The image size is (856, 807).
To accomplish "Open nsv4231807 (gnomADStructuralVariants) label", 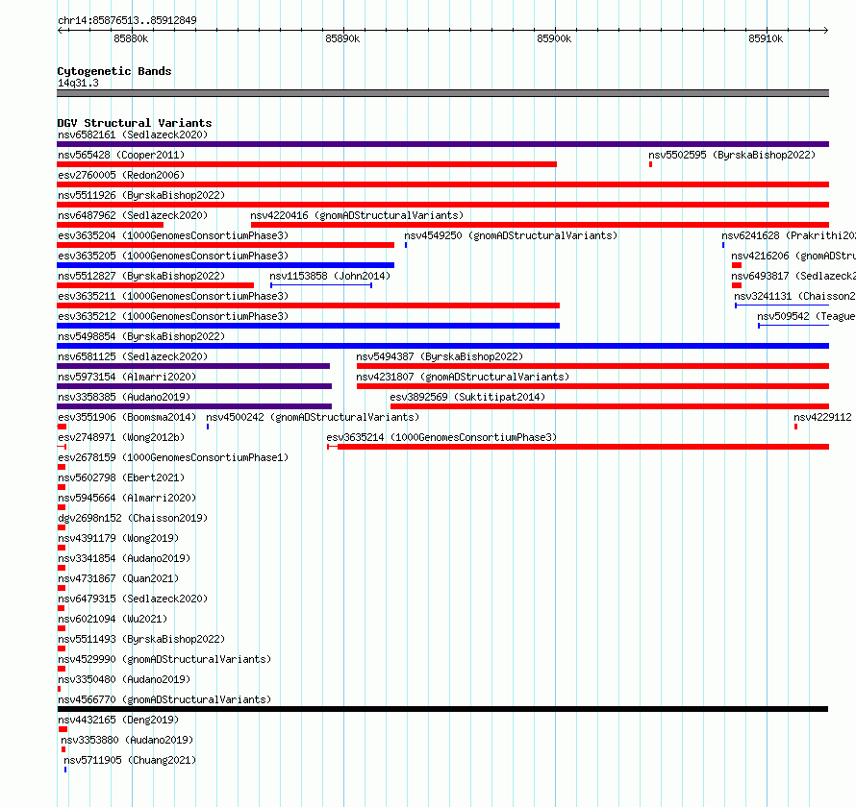I will click(x=463, y=377).
